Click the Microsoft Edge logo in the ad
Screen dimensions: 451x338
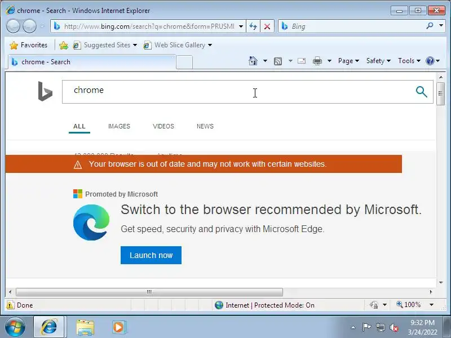(91, 223)
